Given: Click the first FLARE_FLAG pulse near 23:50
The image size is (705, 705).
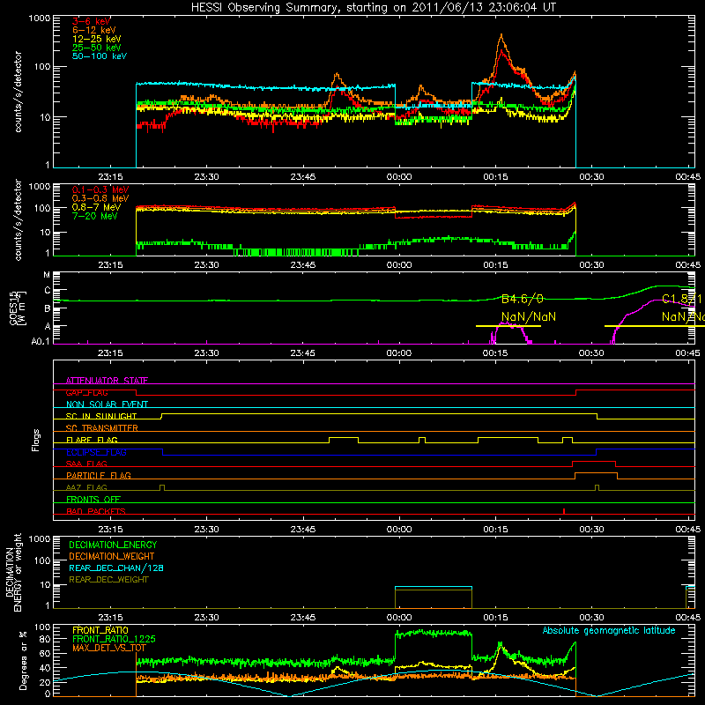Looking at the screenshot, I should click(x=344, y=437).
